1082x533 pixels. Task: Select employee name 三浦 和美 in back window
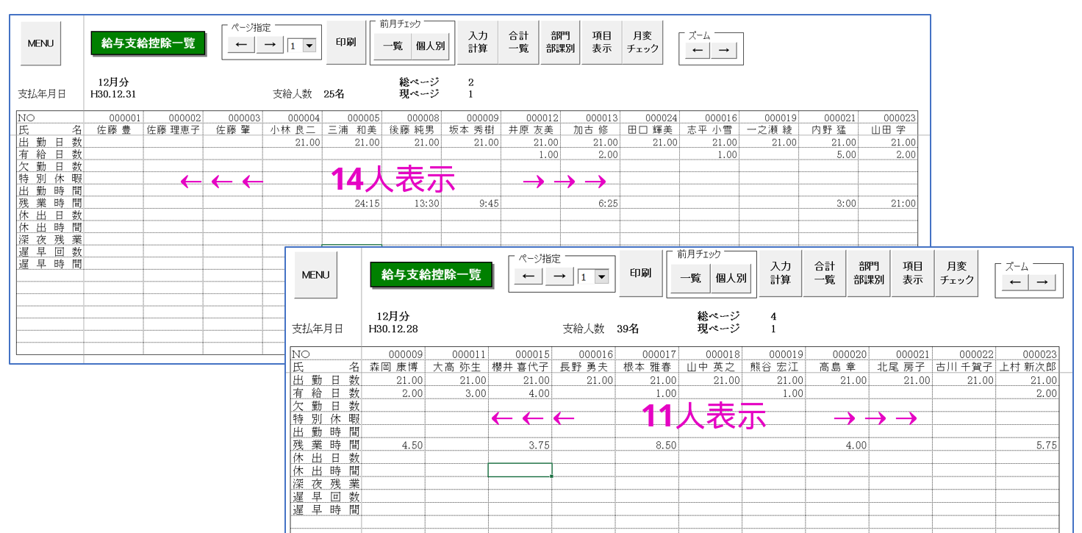click(x=352, y=129)
